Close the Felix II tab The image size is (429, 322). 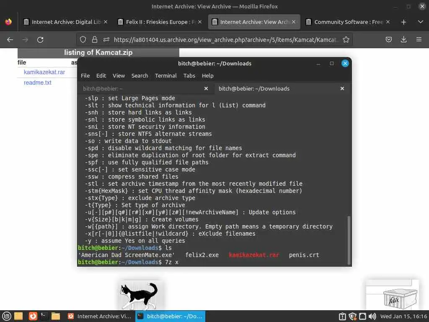pos(200,22)
